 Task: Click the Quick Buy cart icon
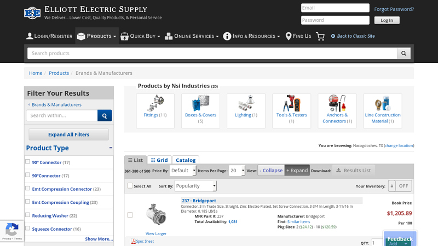click(x=124, y=36)
